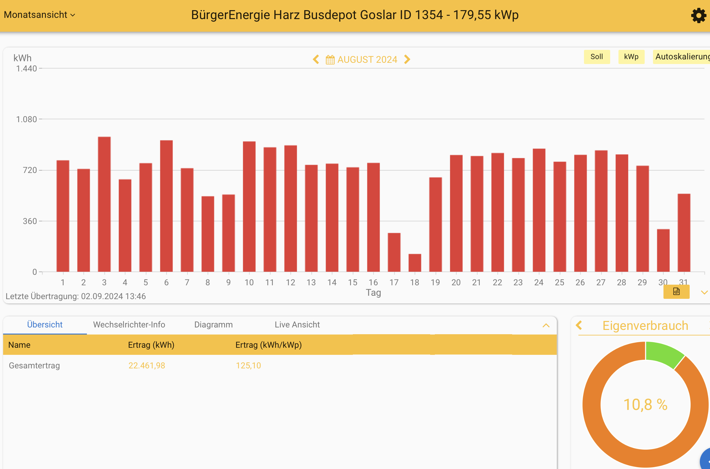The height and width of the screenshot is (469, 710).
Task: Click blue round button at bottom right
Action: point(706,460)
